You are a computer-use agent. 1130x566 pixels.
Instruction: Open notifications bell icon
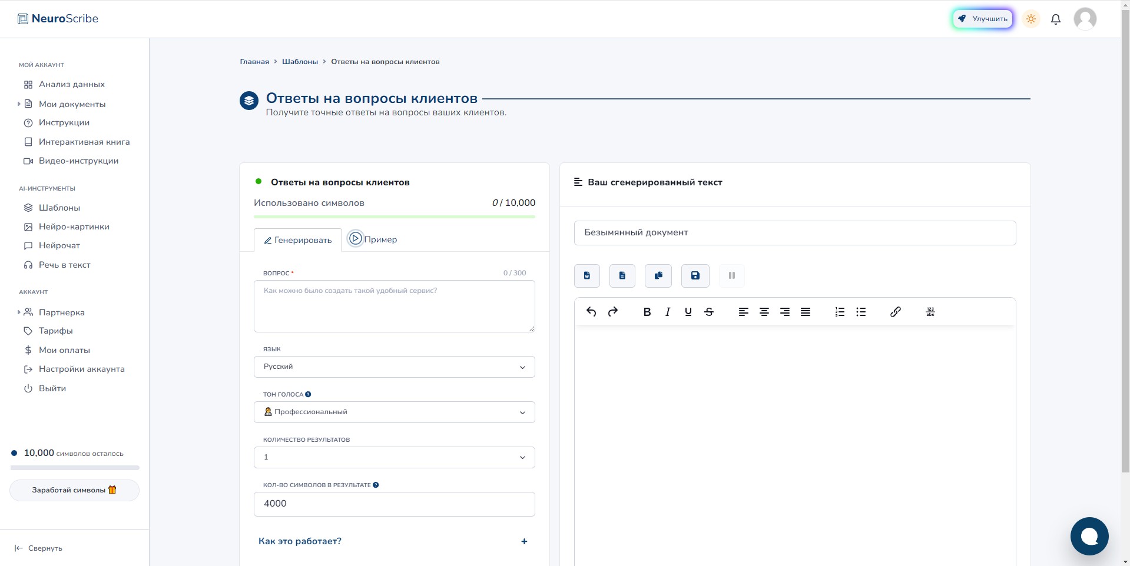tap(1056, 19)
